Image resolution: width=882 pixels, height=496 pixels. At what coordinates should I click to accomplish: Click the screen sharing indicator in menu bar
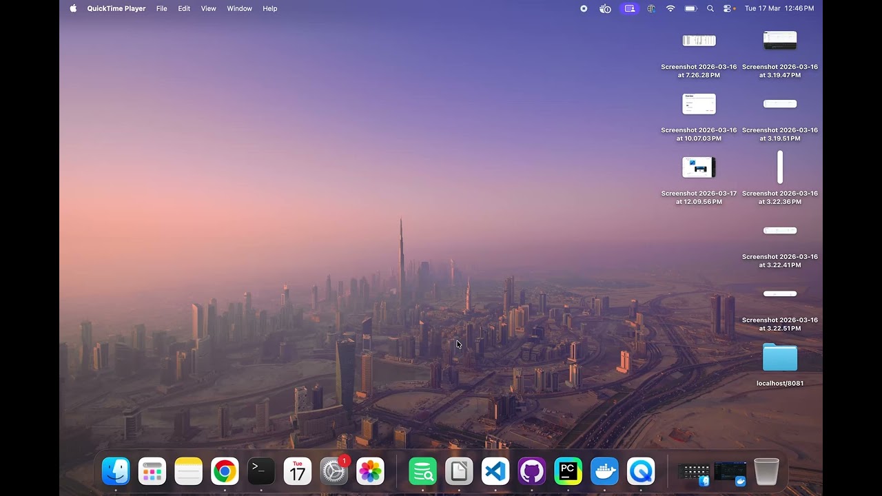630,8
